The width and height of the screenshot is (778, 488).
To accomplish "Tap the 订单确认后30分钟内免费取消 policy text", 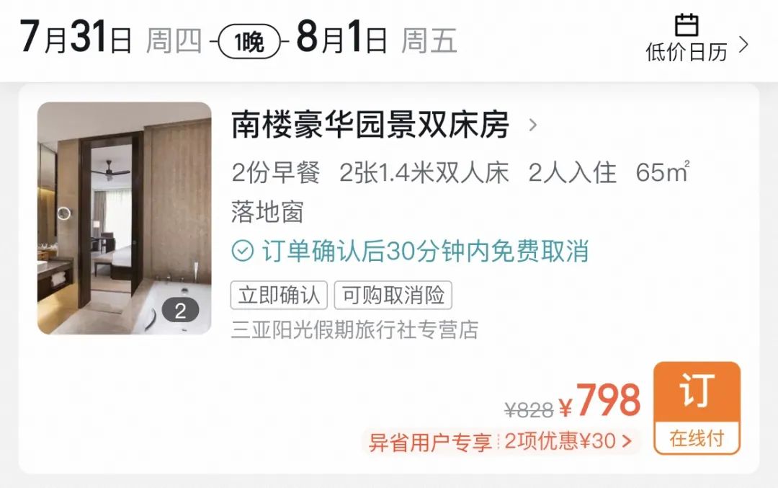I will tap(426, 251).
